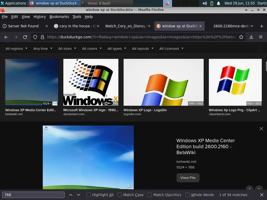267x200 pixels.
Task: Open the betawiki.net link in detail panel
Action: [186, 161]
